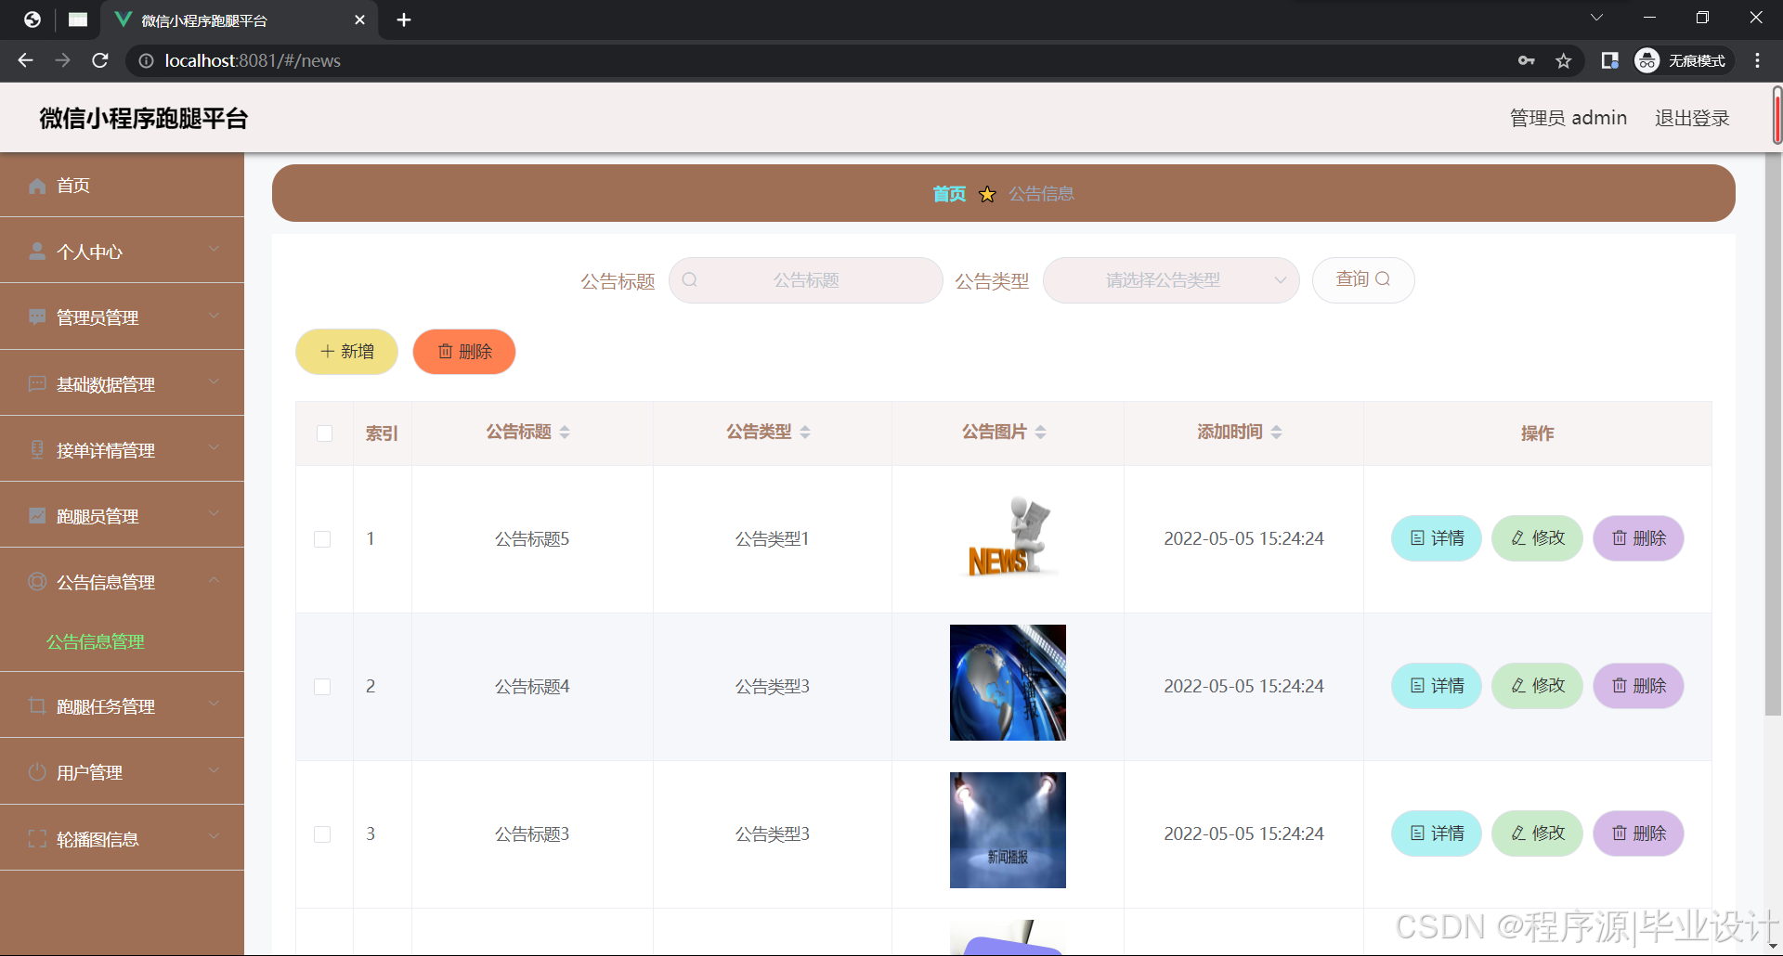Expand the 用户管理 menu chevron
Screen dimensions: 1783x956
[215, 770]
